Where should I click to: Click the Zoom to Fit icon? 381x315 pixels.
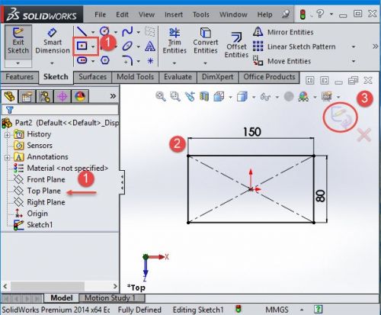(161, 97)
